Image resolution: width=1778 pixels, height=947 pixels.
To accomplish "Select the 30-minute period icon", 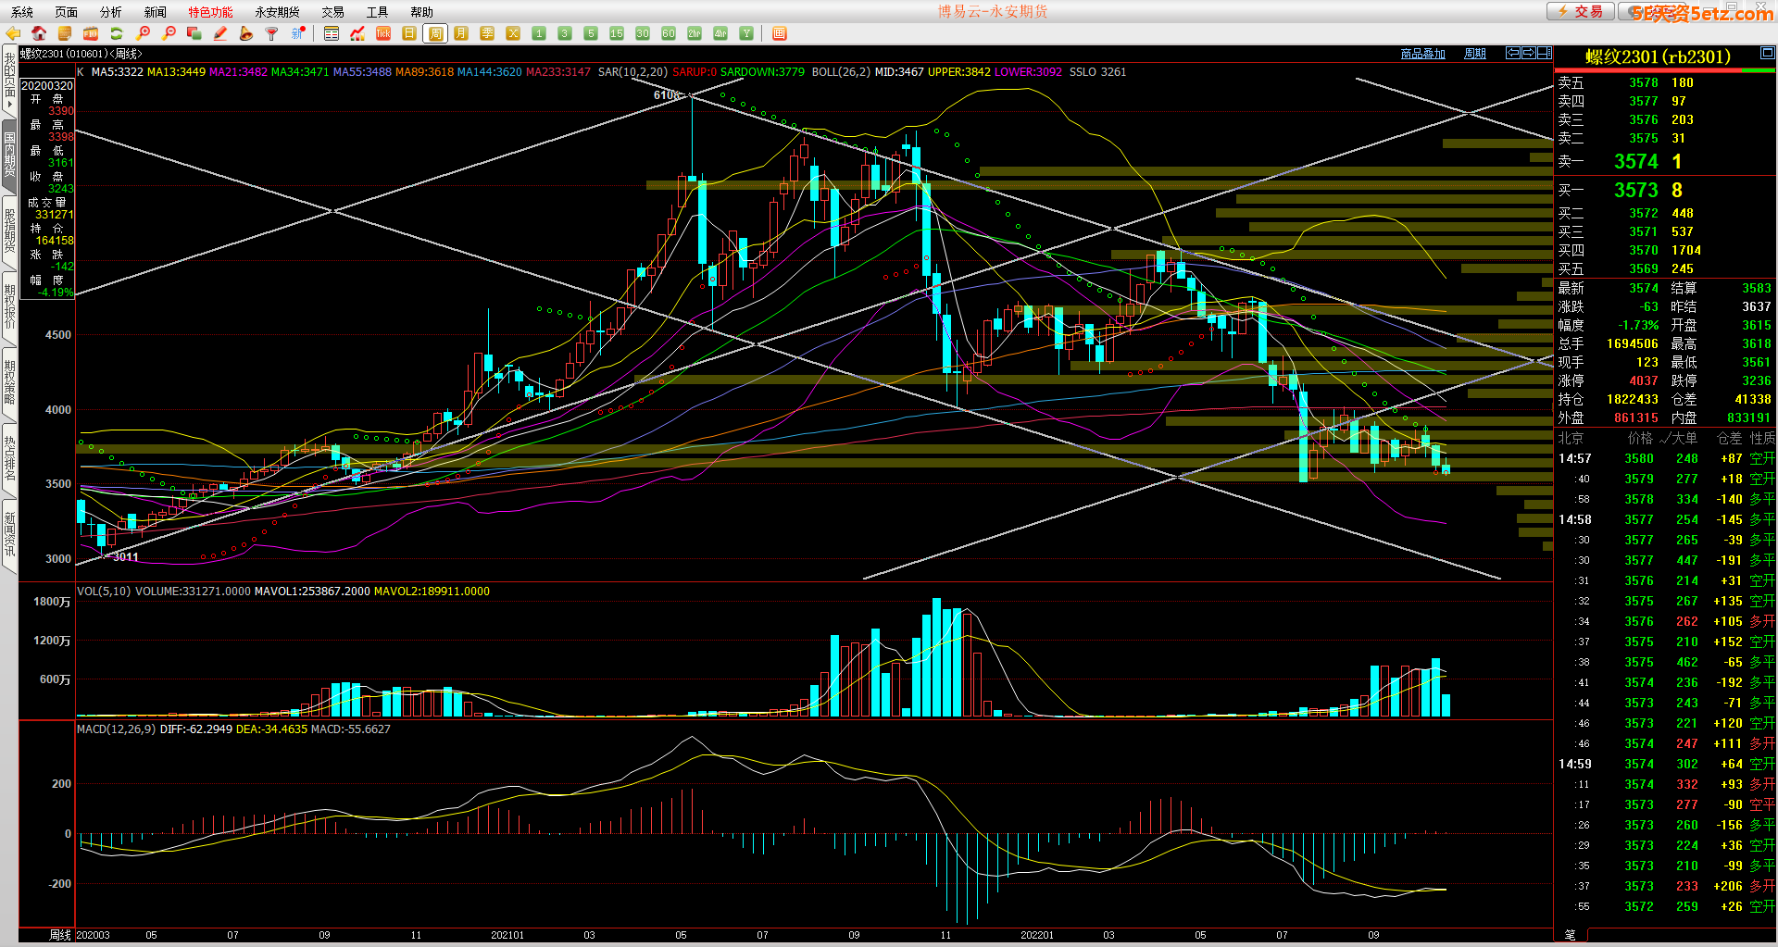I will tap(643, 33).
